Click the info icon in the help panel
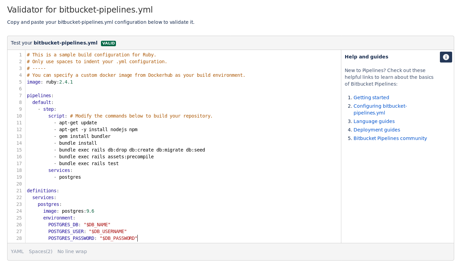 click(x=446, y=57)
